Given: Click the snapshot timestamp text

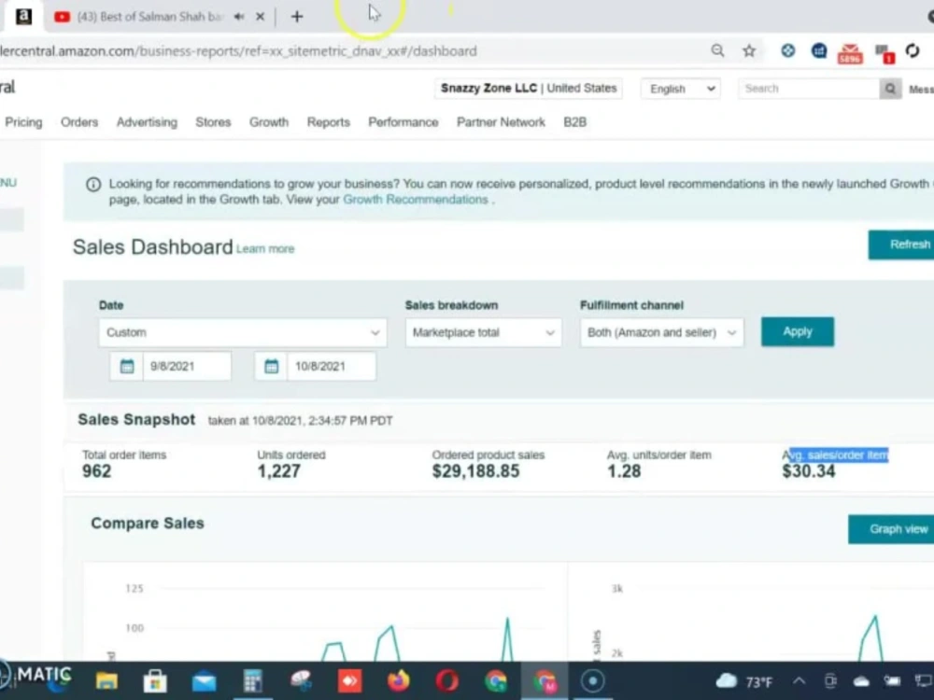Looking at the screenshot, I should [x=300, y=421].
